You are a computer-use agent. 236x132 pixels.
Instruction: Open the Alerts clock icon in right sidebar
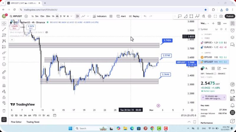click(x=232, y=30)
